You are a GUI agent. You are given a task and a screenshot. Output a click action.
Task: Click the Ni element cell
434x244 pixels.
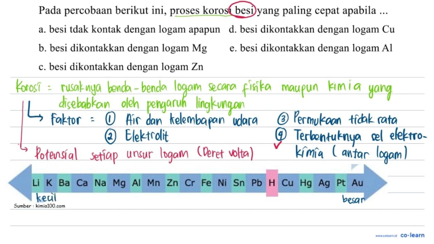pos(222,183)
